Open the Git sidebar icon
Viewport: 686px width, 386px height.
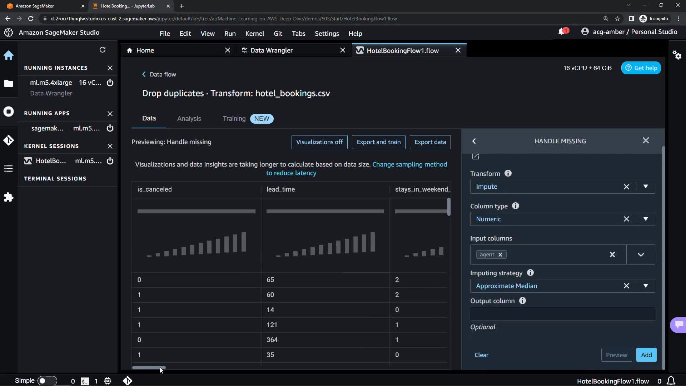pos(9,140)
